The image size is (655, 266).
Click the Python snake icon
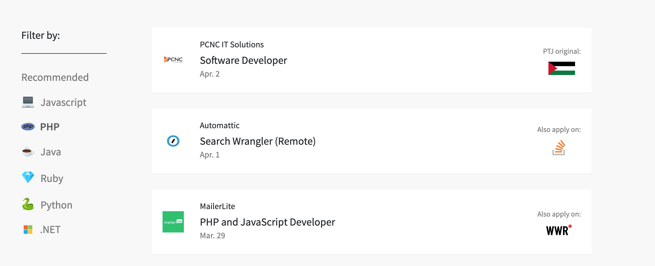coord(28,204)
